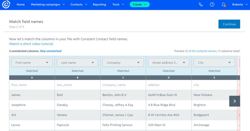
Task: Click the Skip unmatched link
Action: (50, 51)
